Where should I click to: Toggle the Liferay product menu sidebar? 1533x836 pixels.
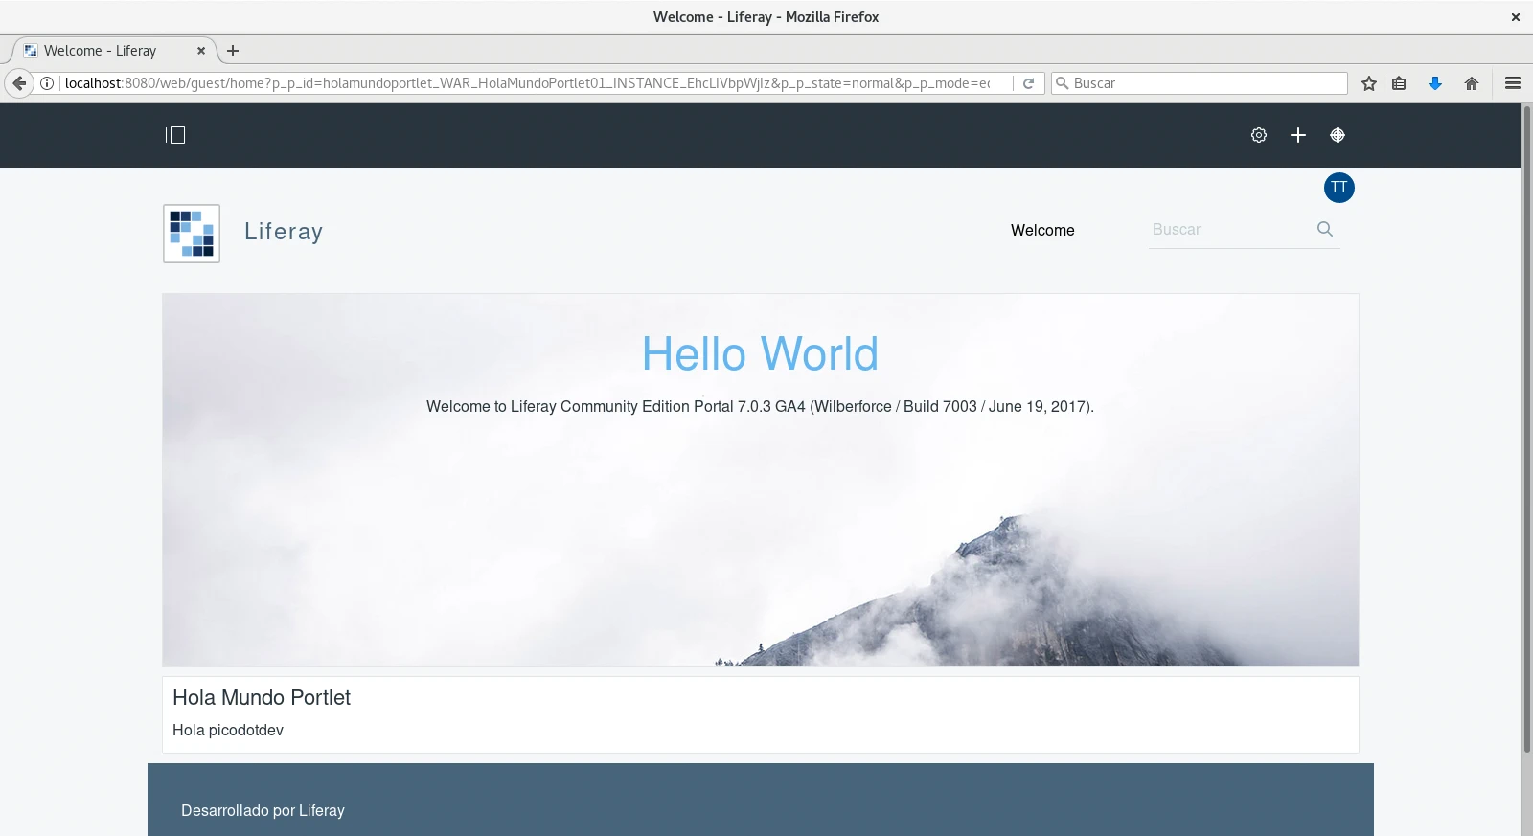175,135
